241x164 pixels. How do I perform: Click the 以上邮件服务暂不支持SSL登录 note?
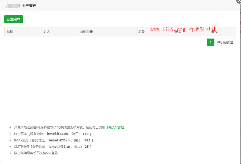(36, 153)
